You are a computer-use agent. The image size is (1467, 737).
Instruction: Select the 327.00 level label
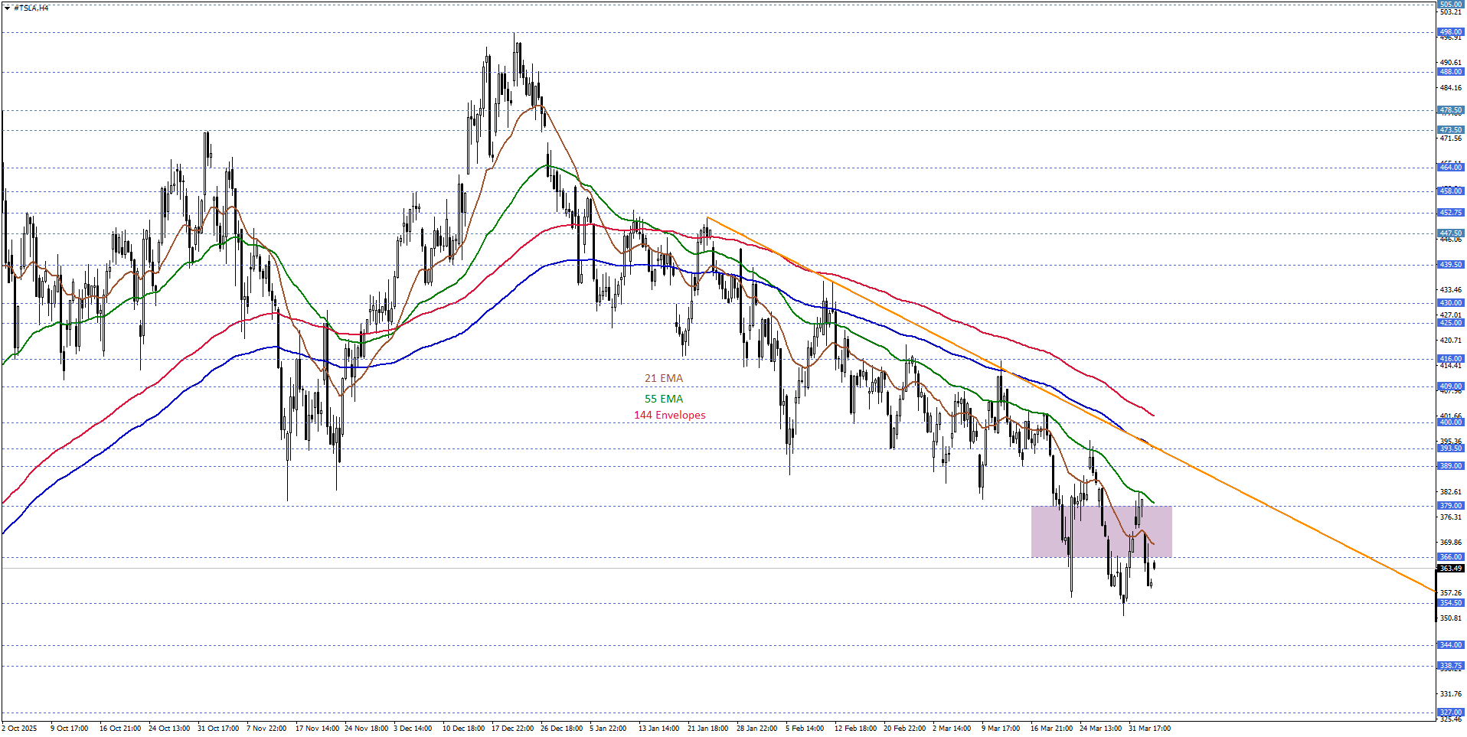(x=1450, y=713)
